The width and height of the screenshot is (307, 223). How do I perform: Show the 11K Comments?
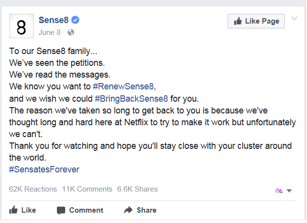87,189
